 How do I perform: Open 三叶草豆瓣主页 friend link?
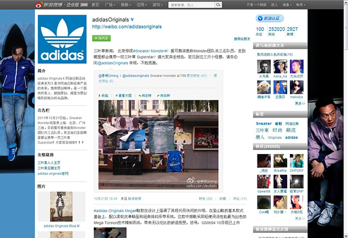click(x=49, y=168)
